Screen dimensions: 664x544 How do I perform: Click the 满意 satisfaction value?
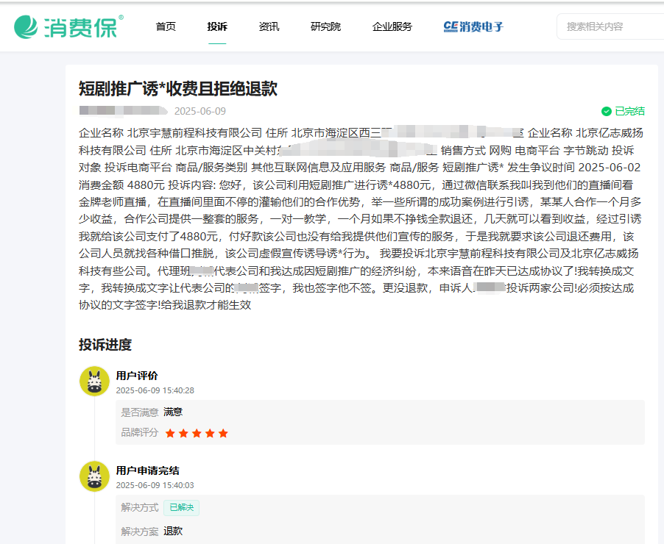(173, 412)
